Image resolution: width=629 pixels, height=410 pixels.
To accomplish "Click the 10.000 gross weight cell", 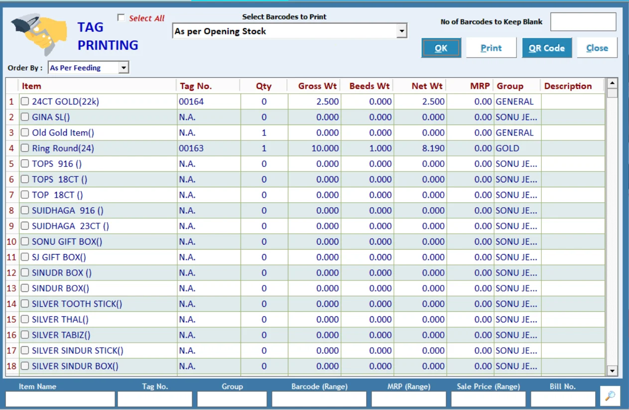I will 314,148.
